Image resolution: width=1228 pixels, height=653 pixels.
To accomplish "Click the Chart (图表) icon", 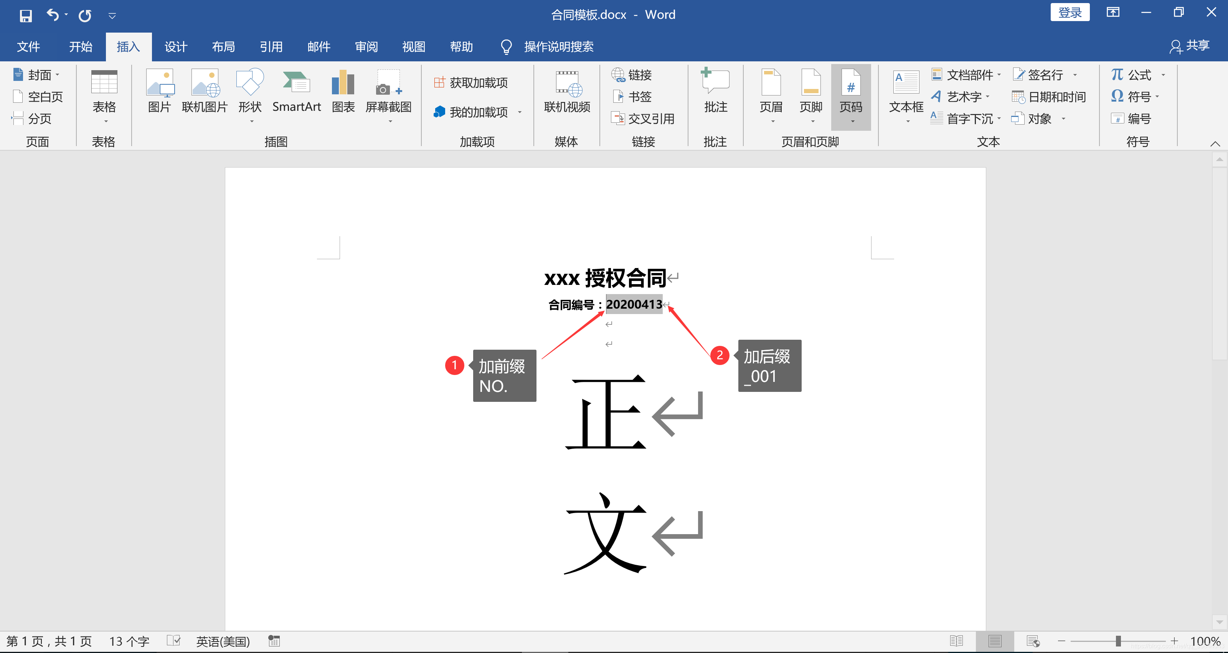I will (x=343, y=91).
